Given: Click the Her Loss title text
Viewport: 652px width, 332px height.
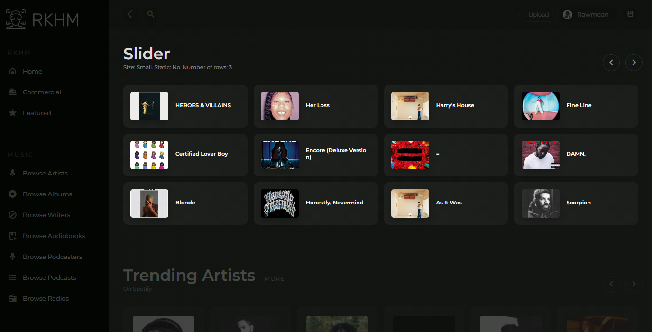Looking at the screenshot, I should click(x=317, y=105).
